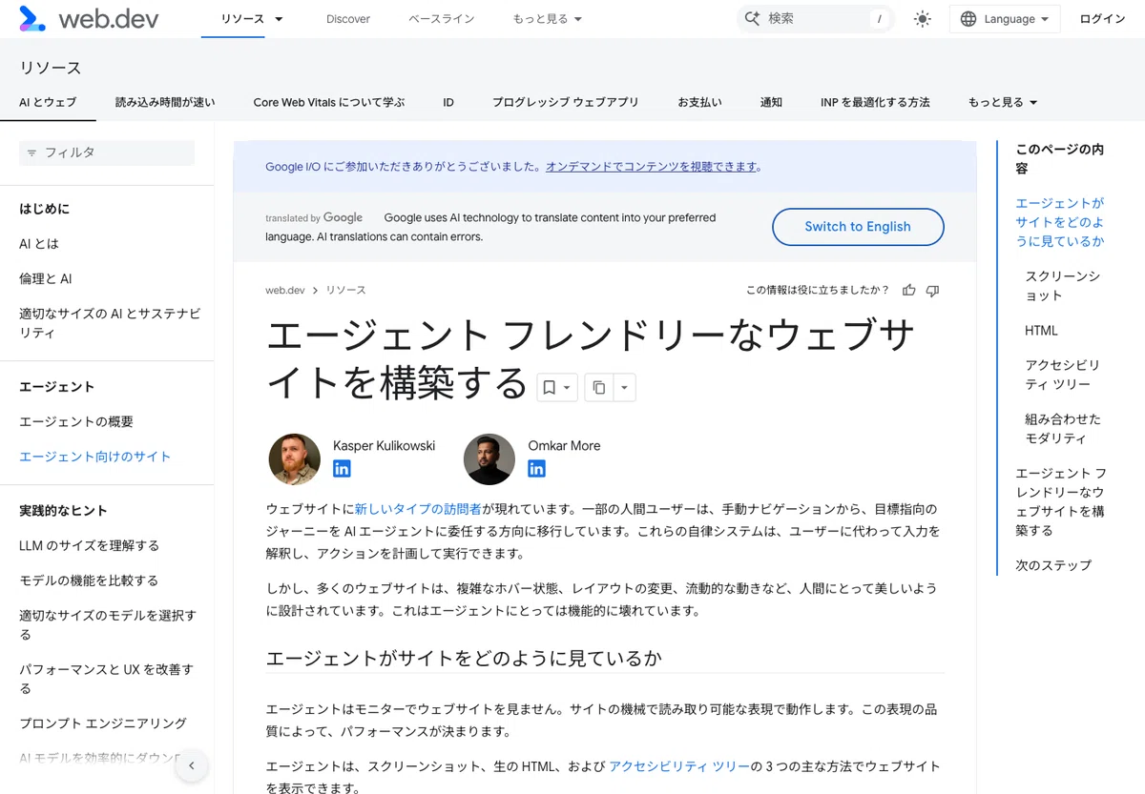This screenshot has width=1145, height=794.
Task: Jump to エージェントがサイトをどのように見ているか in page contents
Action: tap(1060, 222)
